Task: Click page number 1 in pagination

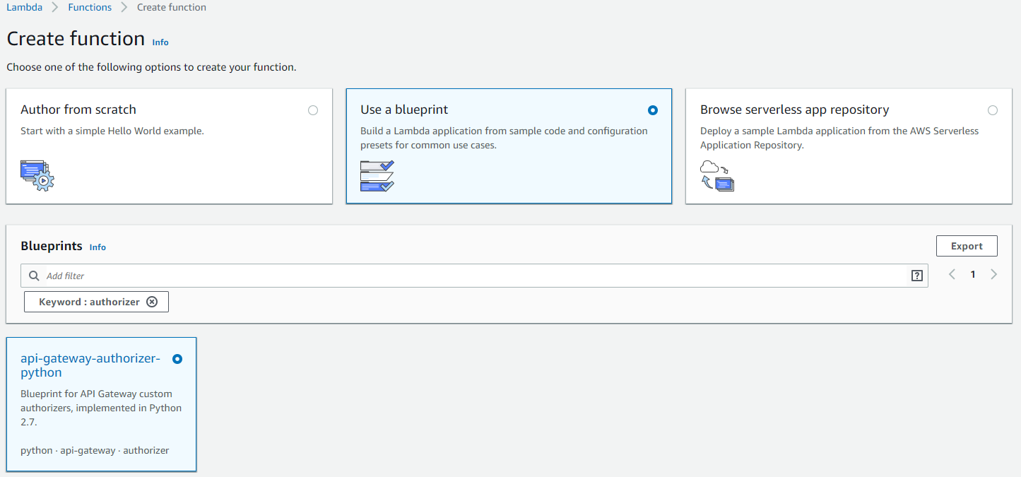Action: point(973,274)
